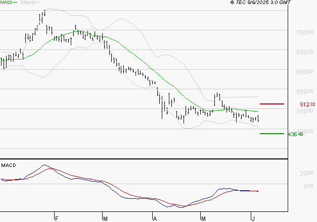Click the TEC 8/6/2025 timestamp text

click(x=260, y=3)
